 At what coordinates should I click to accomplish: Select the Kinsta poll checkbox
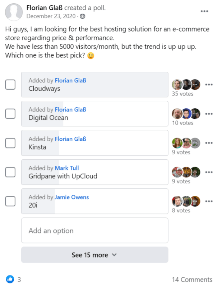(x=10, y=143)
